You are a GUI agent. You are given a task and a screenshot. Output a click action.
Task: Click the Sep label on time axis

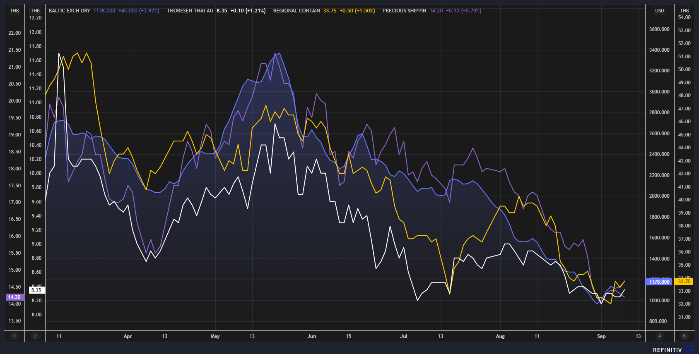(601, 336)
